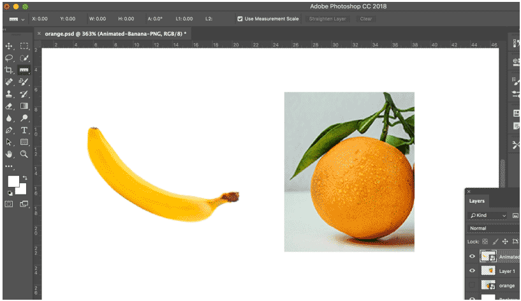Select the Eraser tool
The width and height of the screenshot is (521, 301).
pos(9,106)
